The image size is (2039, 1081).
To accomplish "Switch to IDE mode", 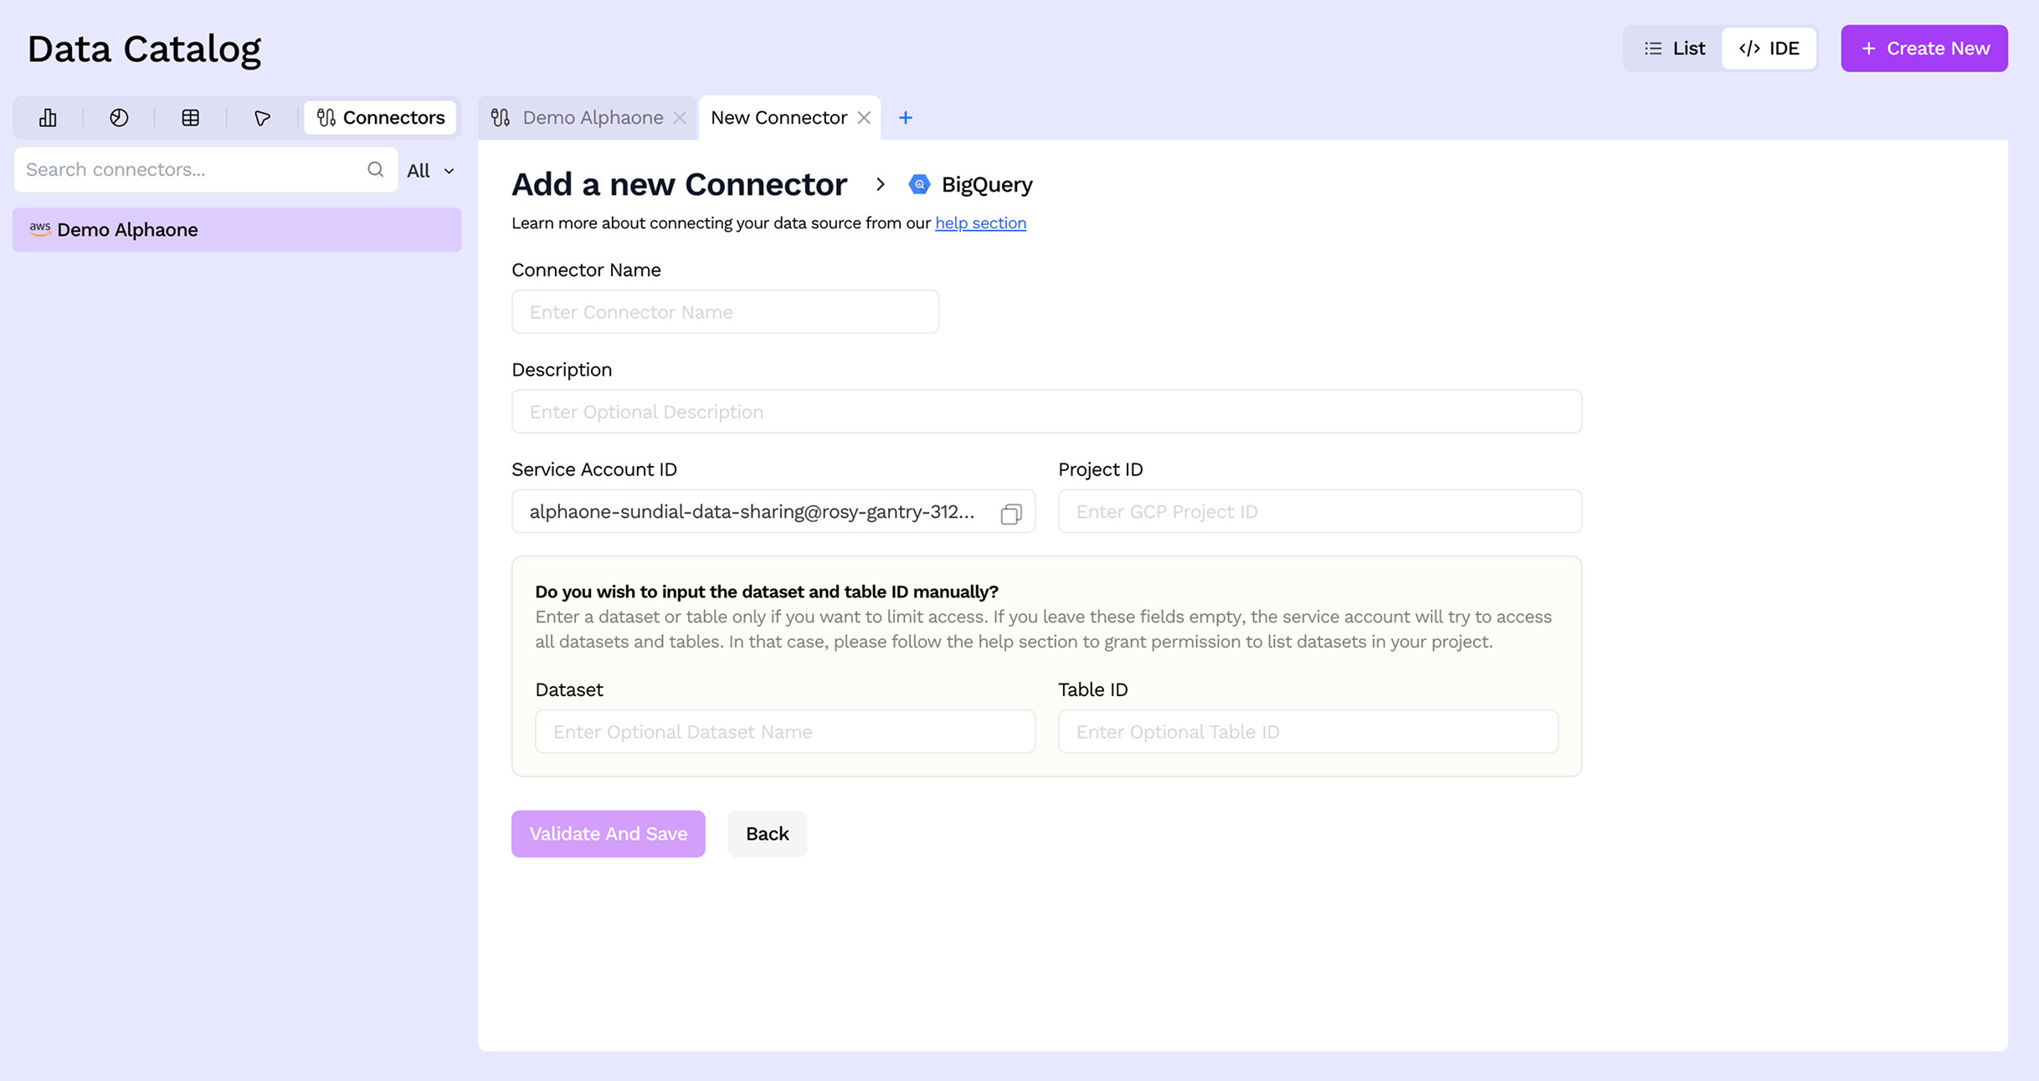I will 1769,48.
